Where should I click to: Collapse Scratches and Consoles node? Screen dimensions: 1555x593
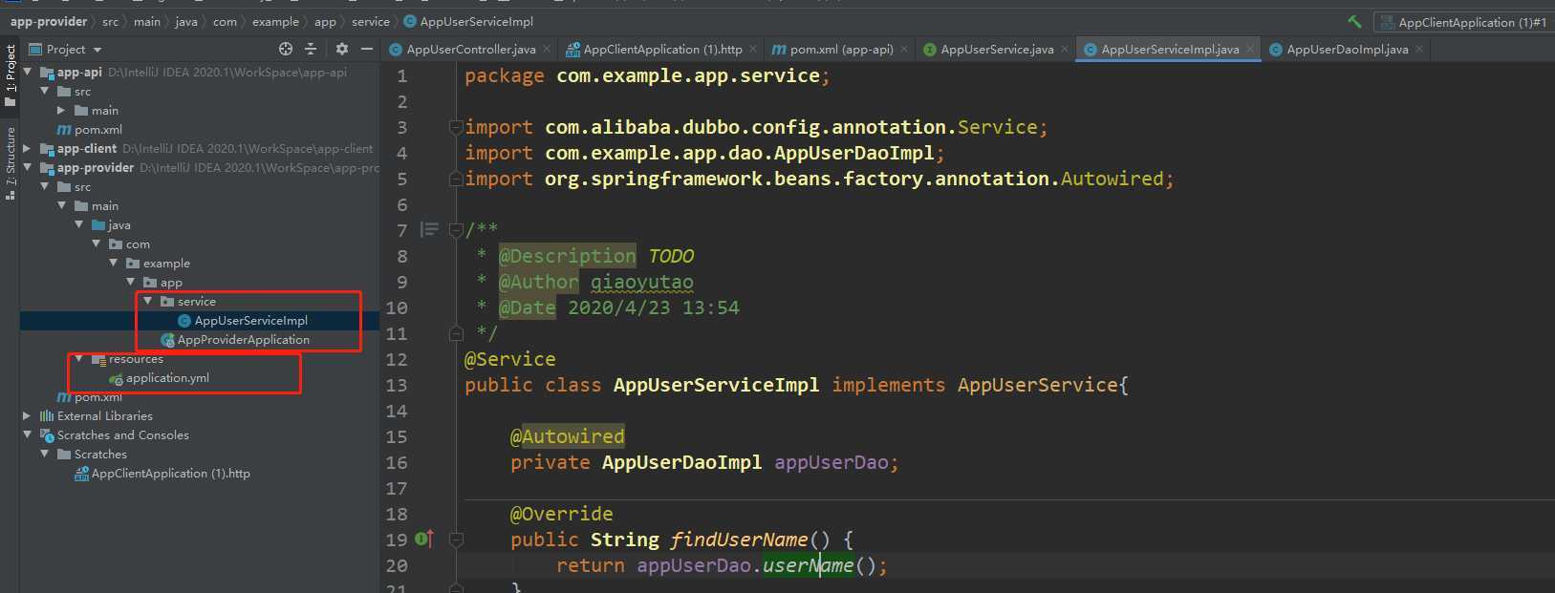[28, 434]
